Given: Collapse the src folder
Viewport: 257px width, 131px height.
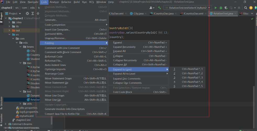Looking at the screenshot, I should point(9,34).
